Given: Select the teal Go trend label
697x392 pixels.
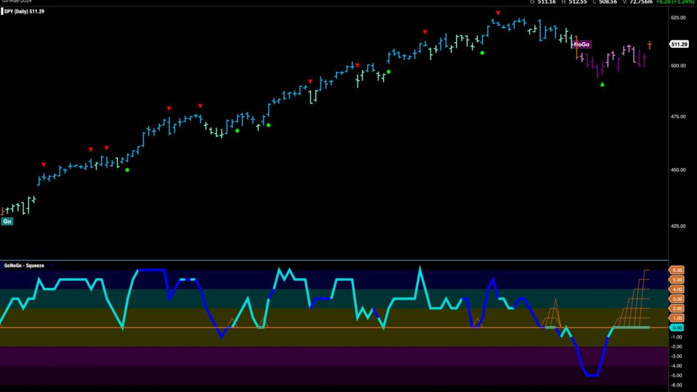Looking at the screenshot, I should [7, 221].
